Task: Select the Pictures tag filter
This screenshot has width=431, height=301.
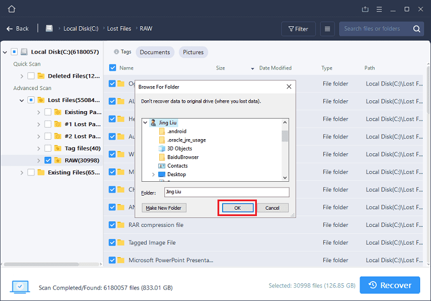Action: click(193, 52)
